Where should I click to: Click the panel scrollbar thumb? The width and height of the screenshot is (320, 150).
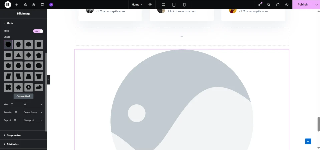pos(46,92)
